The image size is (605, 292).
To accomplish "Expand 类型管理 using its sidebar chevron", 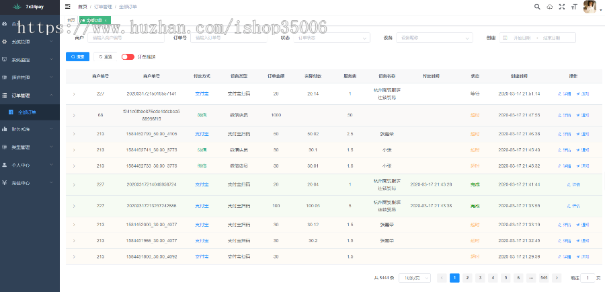I will (52, 147).
